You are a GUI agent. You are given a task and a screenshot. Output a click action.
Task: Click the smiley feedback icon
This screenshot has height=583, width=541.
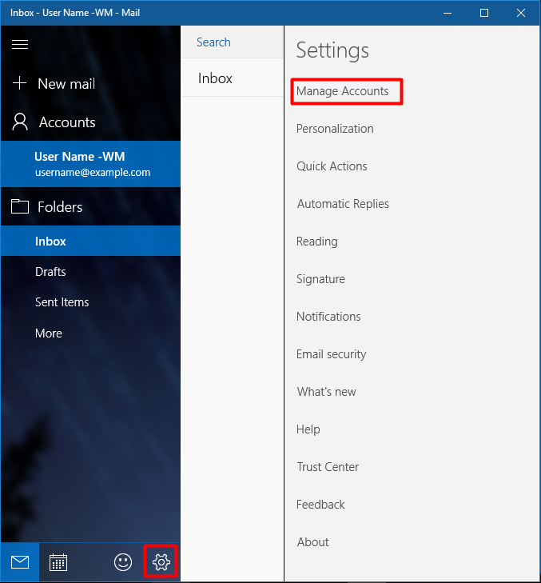(122, 562)
